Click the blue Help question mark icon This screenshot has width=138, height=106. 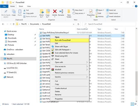click(136, 6)
